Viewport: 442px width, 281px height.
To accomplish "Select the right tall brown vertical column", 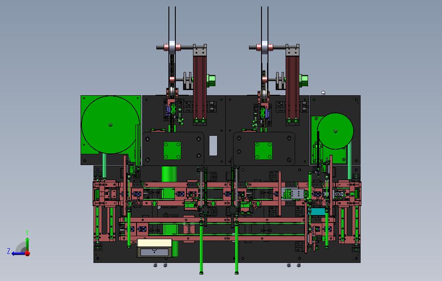I will 293,87.
